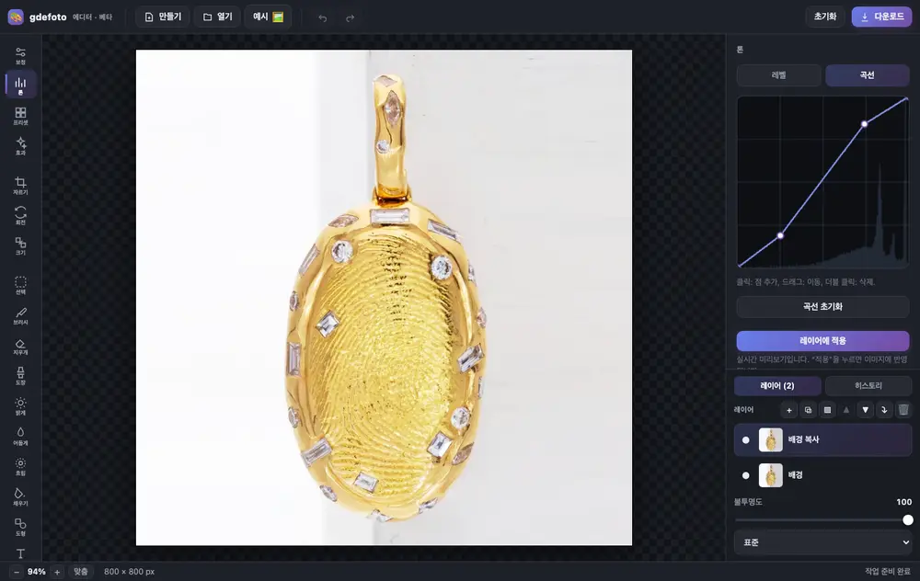Click the 불투명도 opacity slider handle
This screenshot has height=581, width=920.
click(908, 520)
